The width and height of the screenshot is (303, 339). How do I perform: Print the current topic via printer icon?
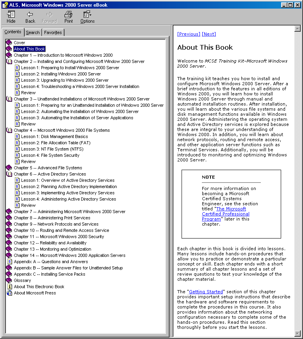68,14
